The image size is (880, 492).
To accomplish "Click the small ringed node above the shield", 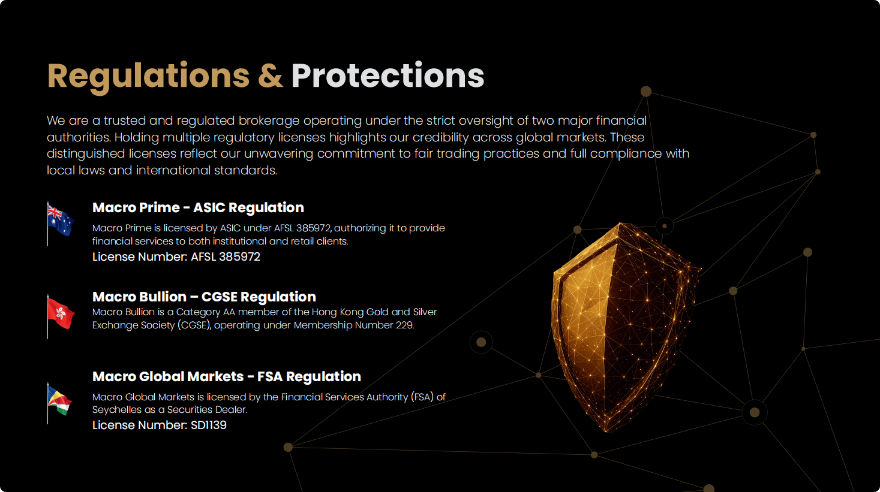I will click(x=664, y=226).
